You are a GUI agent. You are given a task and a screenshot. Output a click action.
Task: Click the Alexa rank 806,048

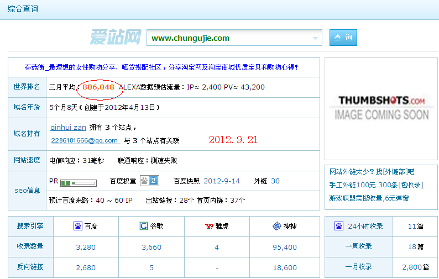click(98, 87)
